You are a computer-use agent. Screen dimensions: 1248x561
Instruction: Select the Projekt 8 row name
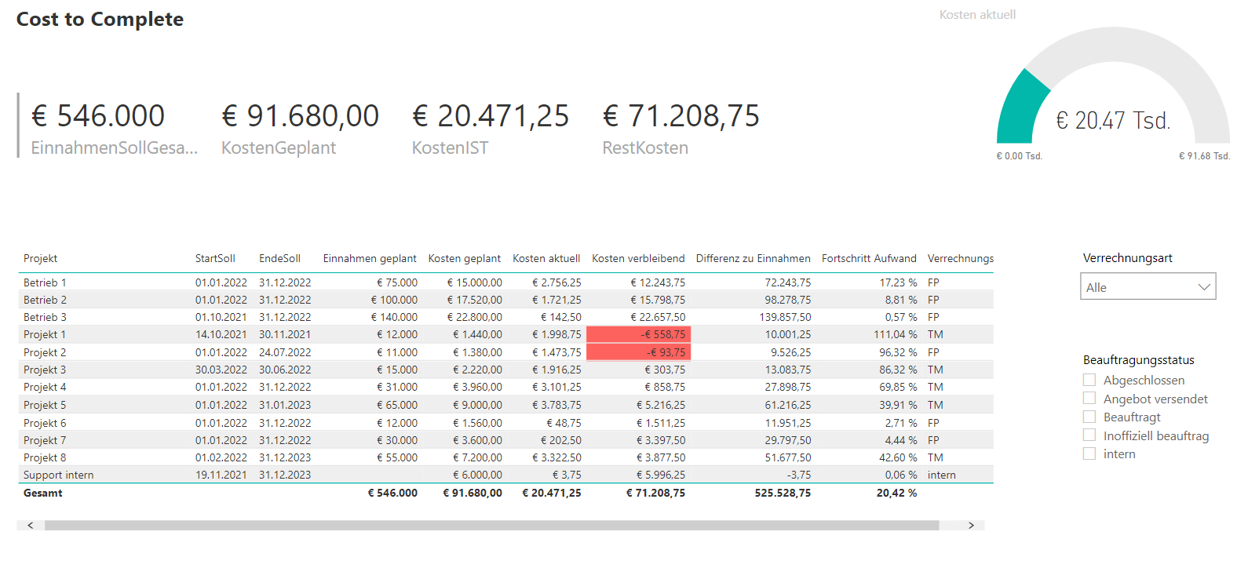click(x=45, y=457)
